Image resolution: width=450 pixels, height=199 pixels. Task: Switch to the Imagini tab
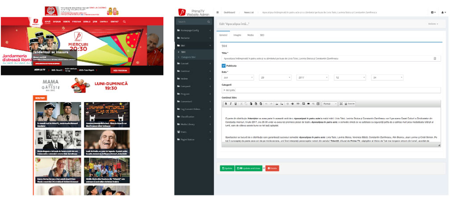[x=237, y=34]
